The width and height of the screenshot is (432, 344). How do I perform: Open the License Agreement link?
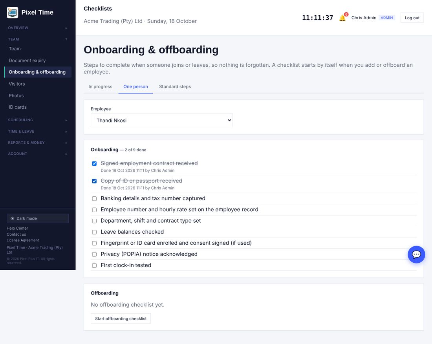[x=23, y=240]
